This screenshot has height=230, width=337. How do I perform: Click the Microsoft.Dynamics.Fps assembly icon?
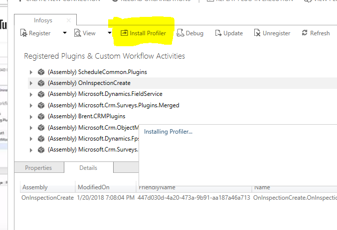point(41,139)
